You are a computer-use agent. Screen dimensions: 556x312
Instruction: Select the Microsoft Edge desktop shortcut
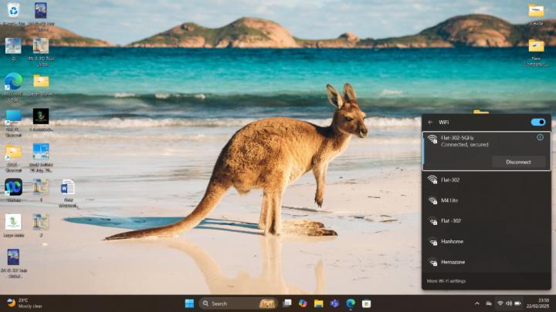pyautogui.click(x=13, y=82)
